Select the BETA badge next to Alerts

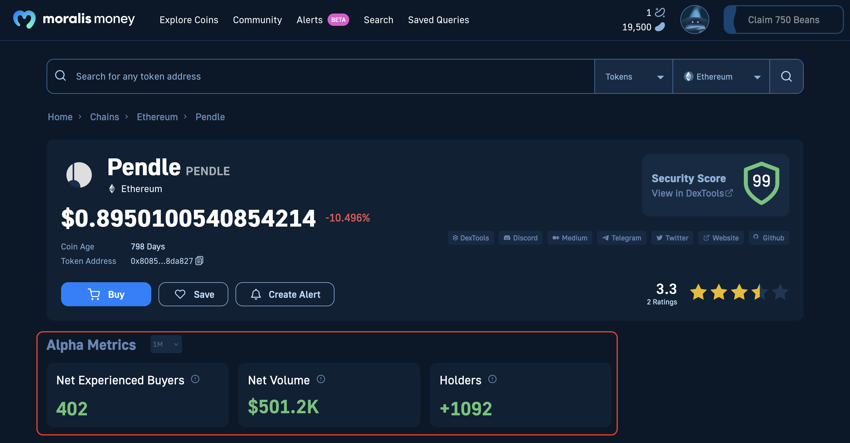pos(338,20)
